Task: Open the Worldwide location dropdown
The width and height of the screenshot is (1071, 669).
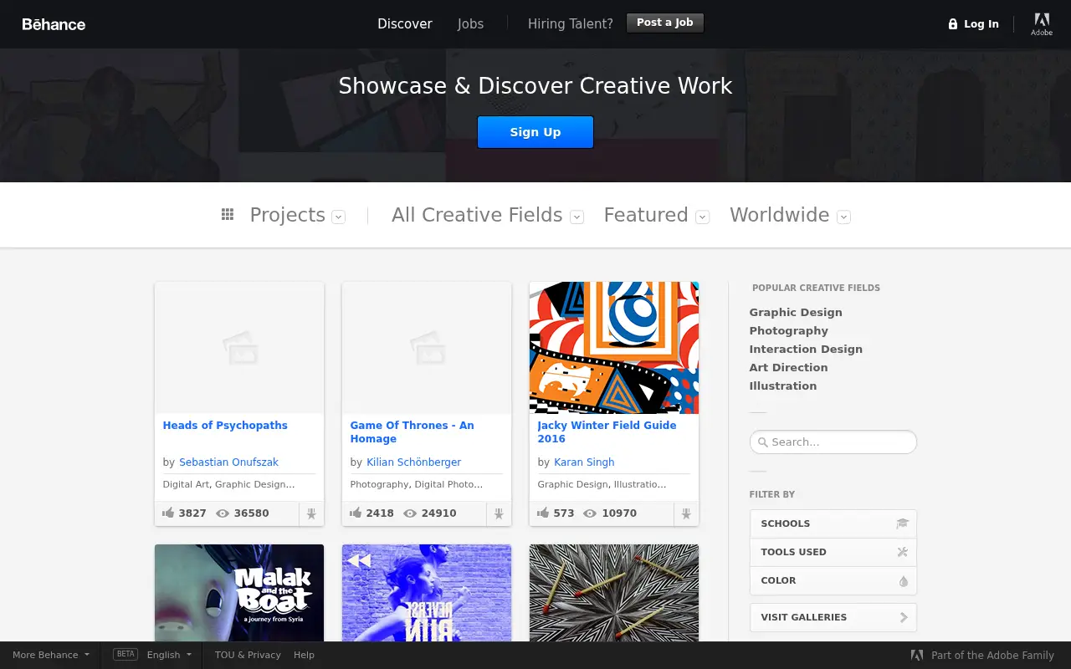Action: tap(844, 217)
